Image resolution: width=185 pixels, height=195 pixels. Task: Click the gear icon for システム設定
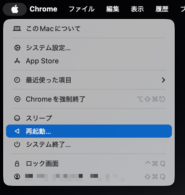point(17,48)
